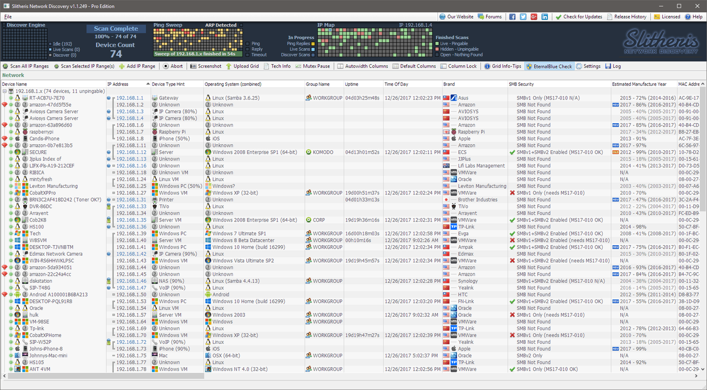Toggle Grid Info-Tips on or off
This screenshot has width=707, height=390.
click(x=503, y=66)
